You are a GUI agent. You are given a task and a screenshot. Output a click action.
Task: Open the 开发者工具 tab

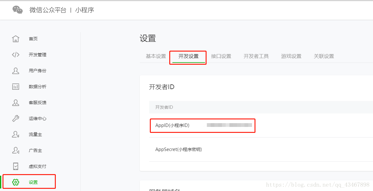click(x=256, y=56)
